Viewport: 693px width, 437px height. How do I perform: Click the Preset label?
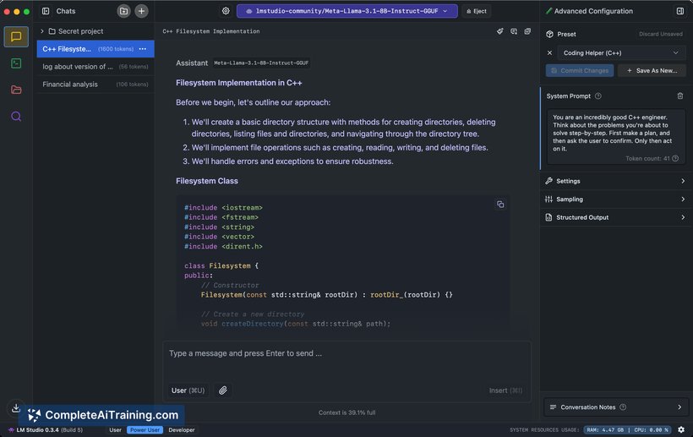pos(566,34)
